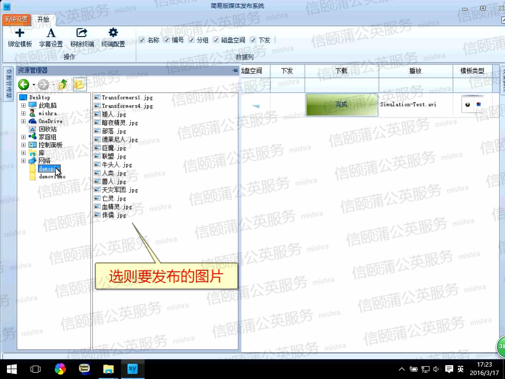
Task: Navigate up one folder level
Action: coord(63,84)
